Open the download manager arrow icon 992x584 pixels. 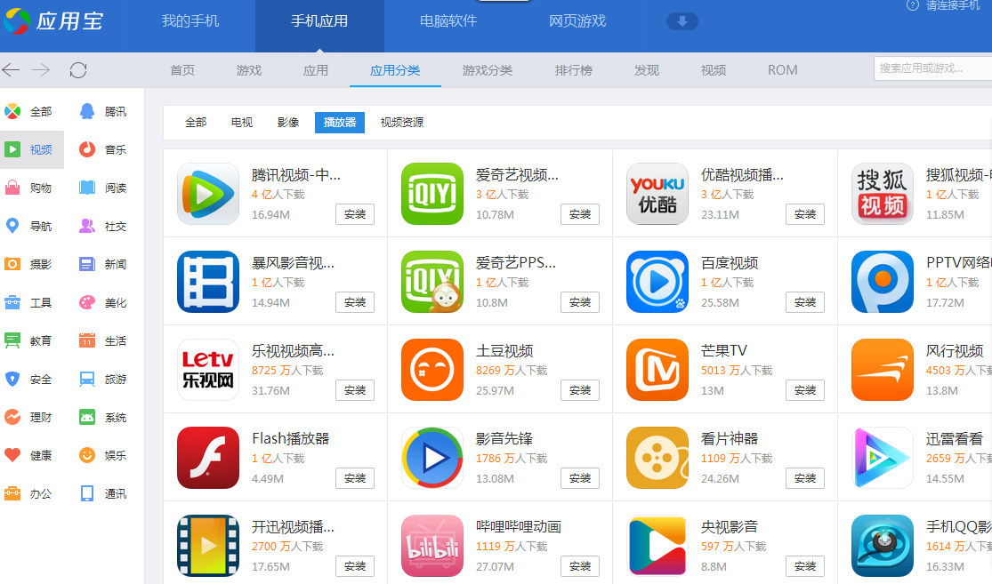click(x=682, y=21)
